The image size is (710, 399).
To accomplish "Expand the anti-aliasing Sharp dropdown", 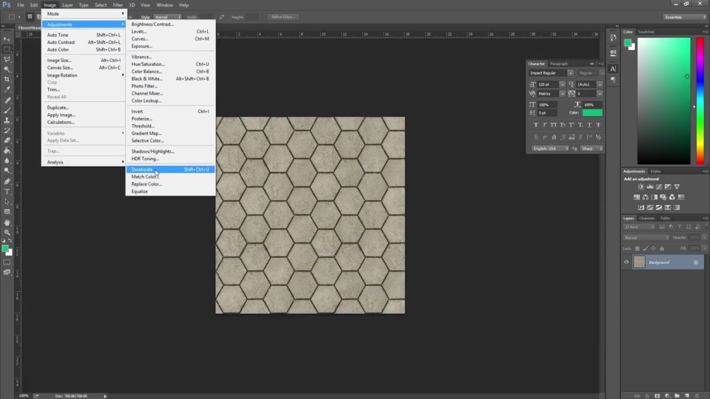I will 592,149.
